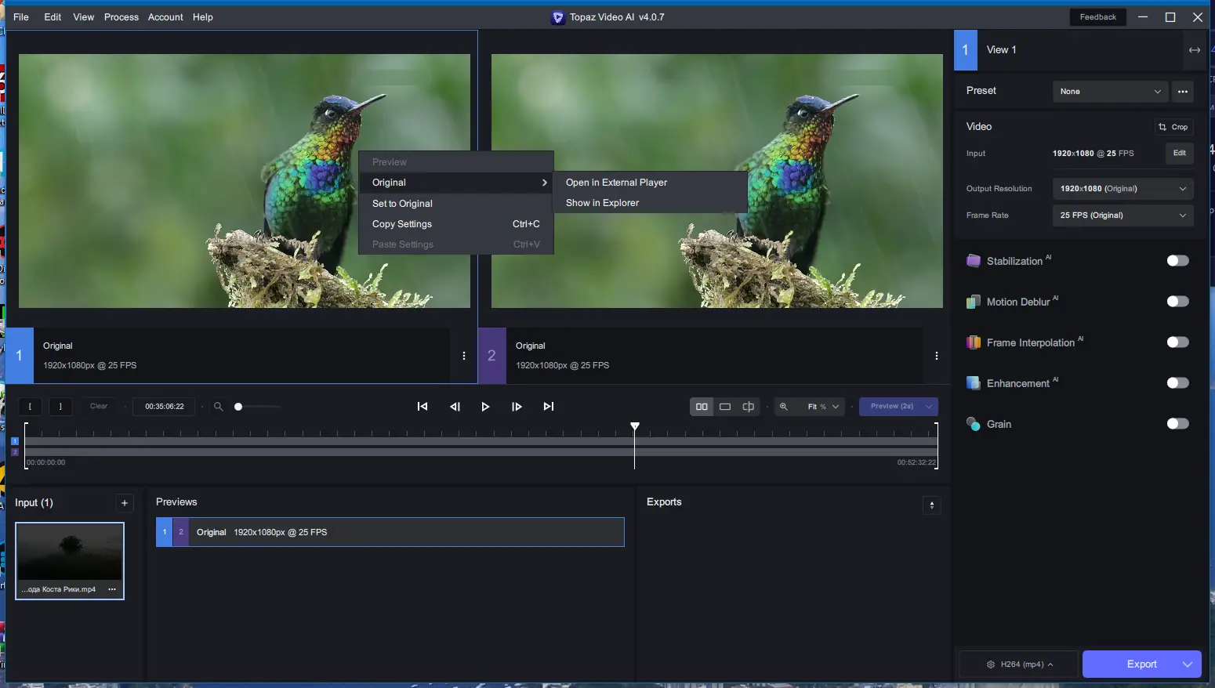
Task: Jump to the first frame of the video
Action: [x=423, y=407]
